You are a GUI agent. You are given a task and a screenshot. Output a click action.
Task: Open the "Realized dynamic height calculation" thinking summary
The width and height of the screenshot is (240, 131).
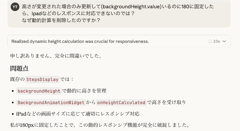80,41
